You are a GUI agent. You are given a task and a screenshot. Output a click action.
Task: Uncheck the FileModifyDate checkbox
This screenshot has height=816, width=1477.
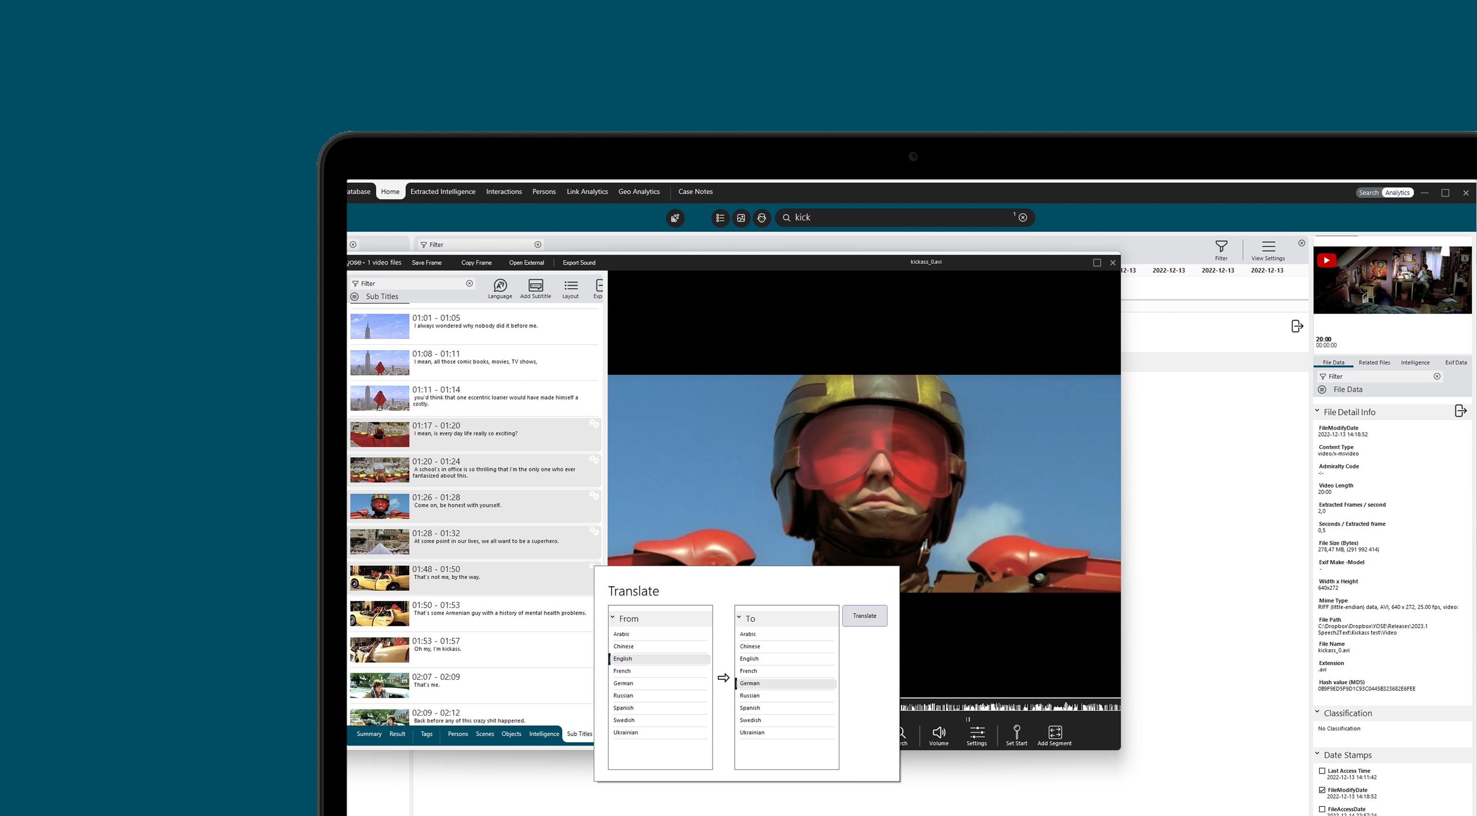(x=1322, y=790)
